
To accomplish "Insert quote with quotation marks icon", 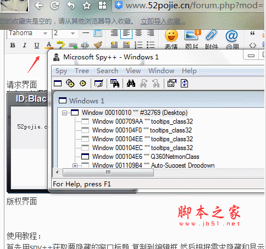I will [x=252, y=34].
